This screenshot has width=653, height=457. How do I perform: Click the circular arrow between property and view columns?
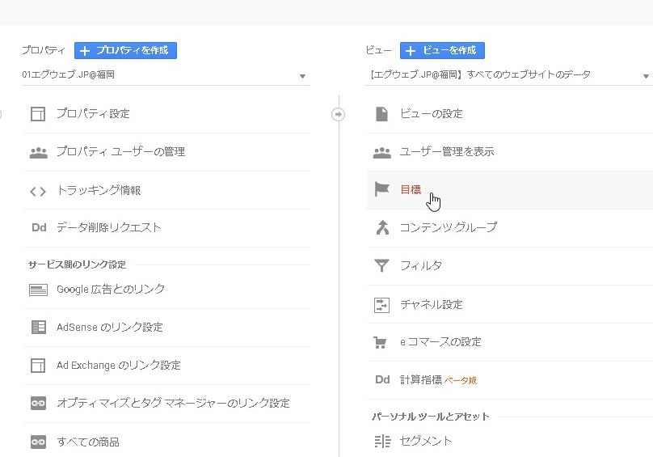pos(339,115)
